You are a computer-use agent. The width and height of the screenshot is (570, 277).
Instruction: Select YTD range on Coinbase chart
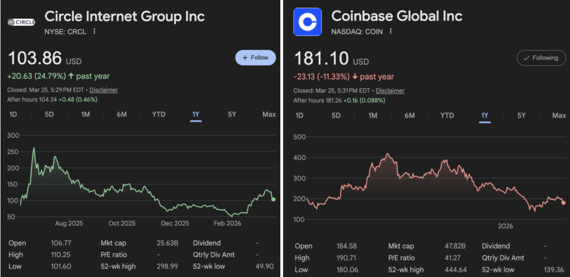(447, 115)
